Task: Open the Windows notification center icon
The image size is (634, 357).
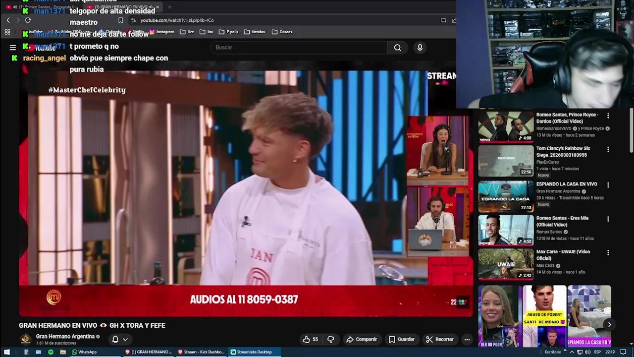Action: pyautogui.click(x=623, y=352)
